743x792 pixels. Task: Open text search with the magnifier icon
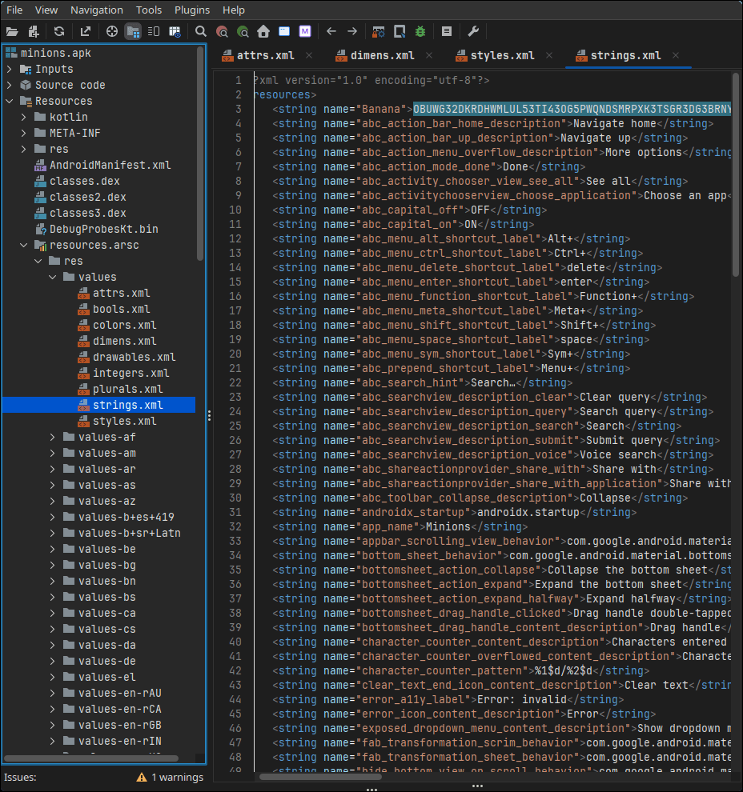coord(201,32)
